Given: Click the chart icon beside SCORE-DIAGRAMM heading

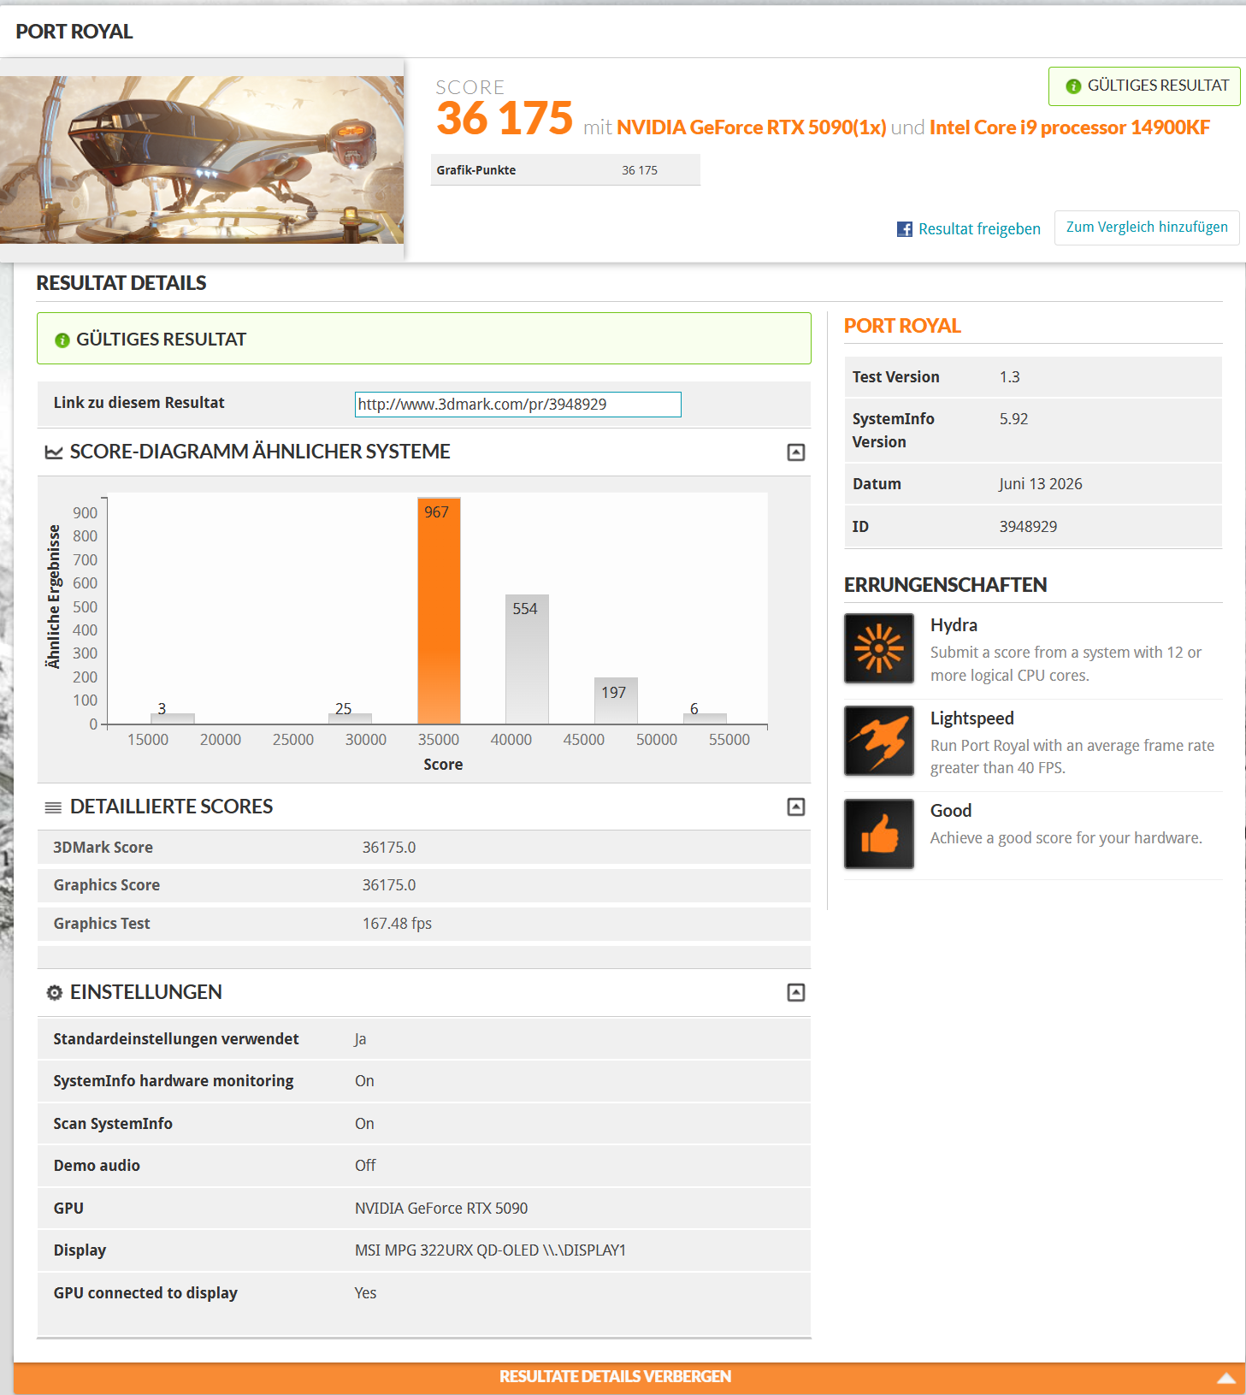Looking at the screenshot, I should 54,452.
